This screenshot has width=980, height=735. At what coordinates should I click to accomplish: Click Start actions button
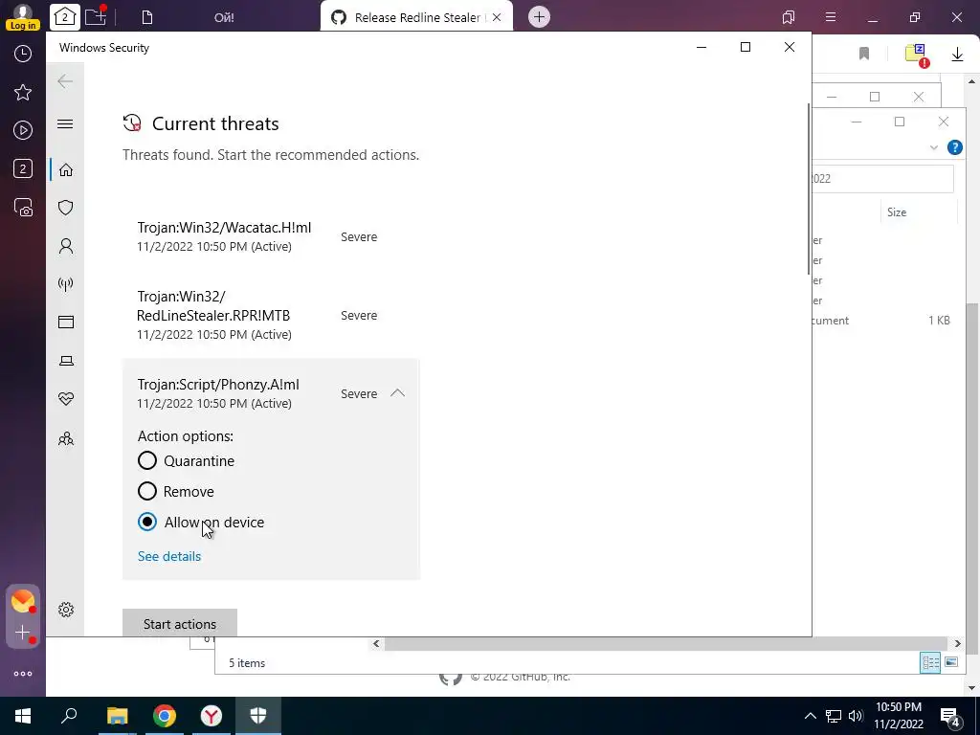pyautogui.click(x=179, y=623)
